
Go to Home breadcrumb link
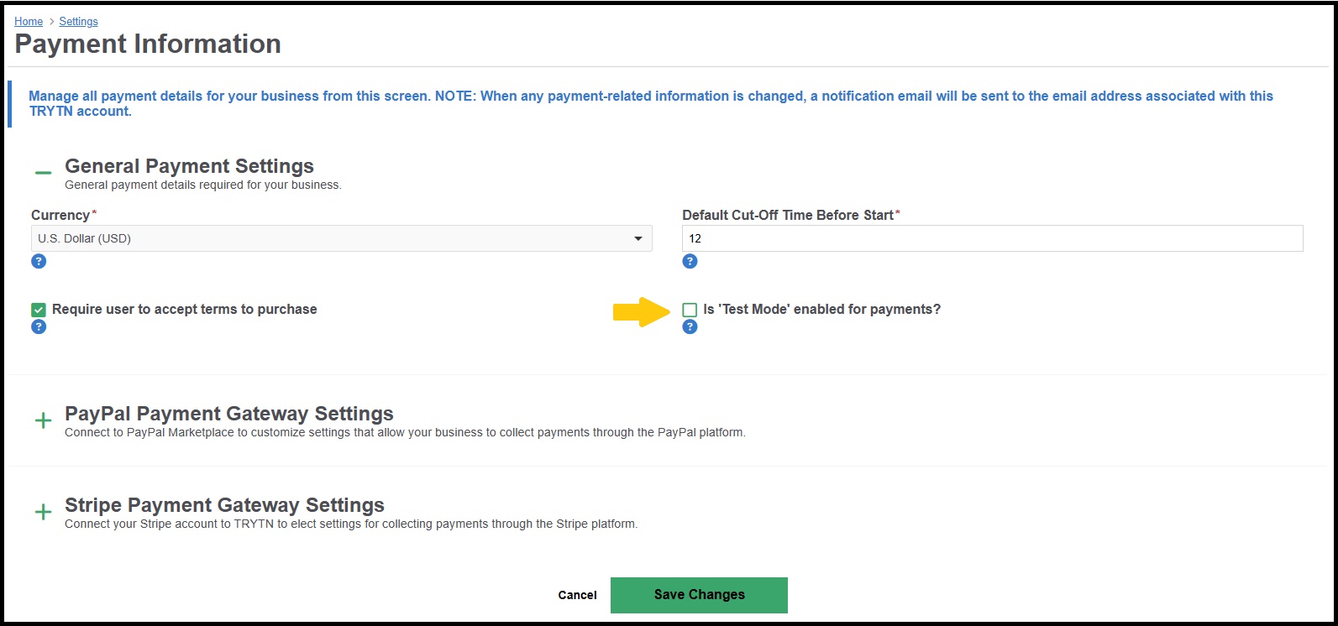29,21
